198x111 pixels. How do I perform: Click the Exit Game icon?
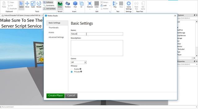pyautogui.click(x=143, y=6)
